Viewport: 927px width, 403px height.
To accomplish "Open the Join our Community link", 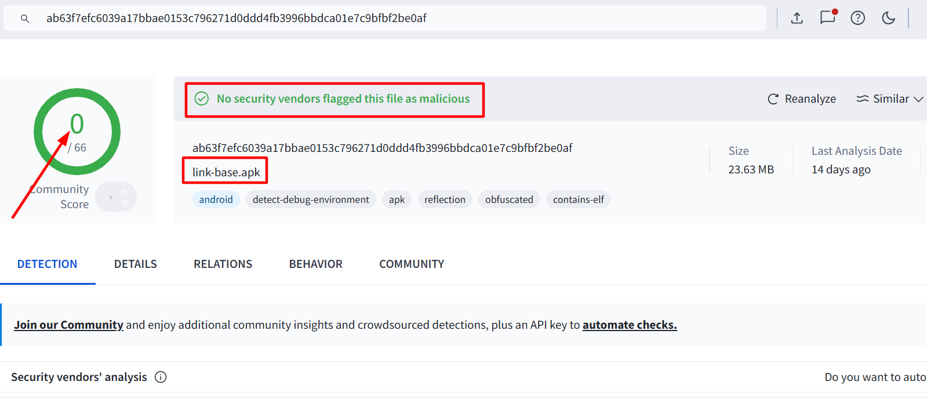I will [69, 325].
